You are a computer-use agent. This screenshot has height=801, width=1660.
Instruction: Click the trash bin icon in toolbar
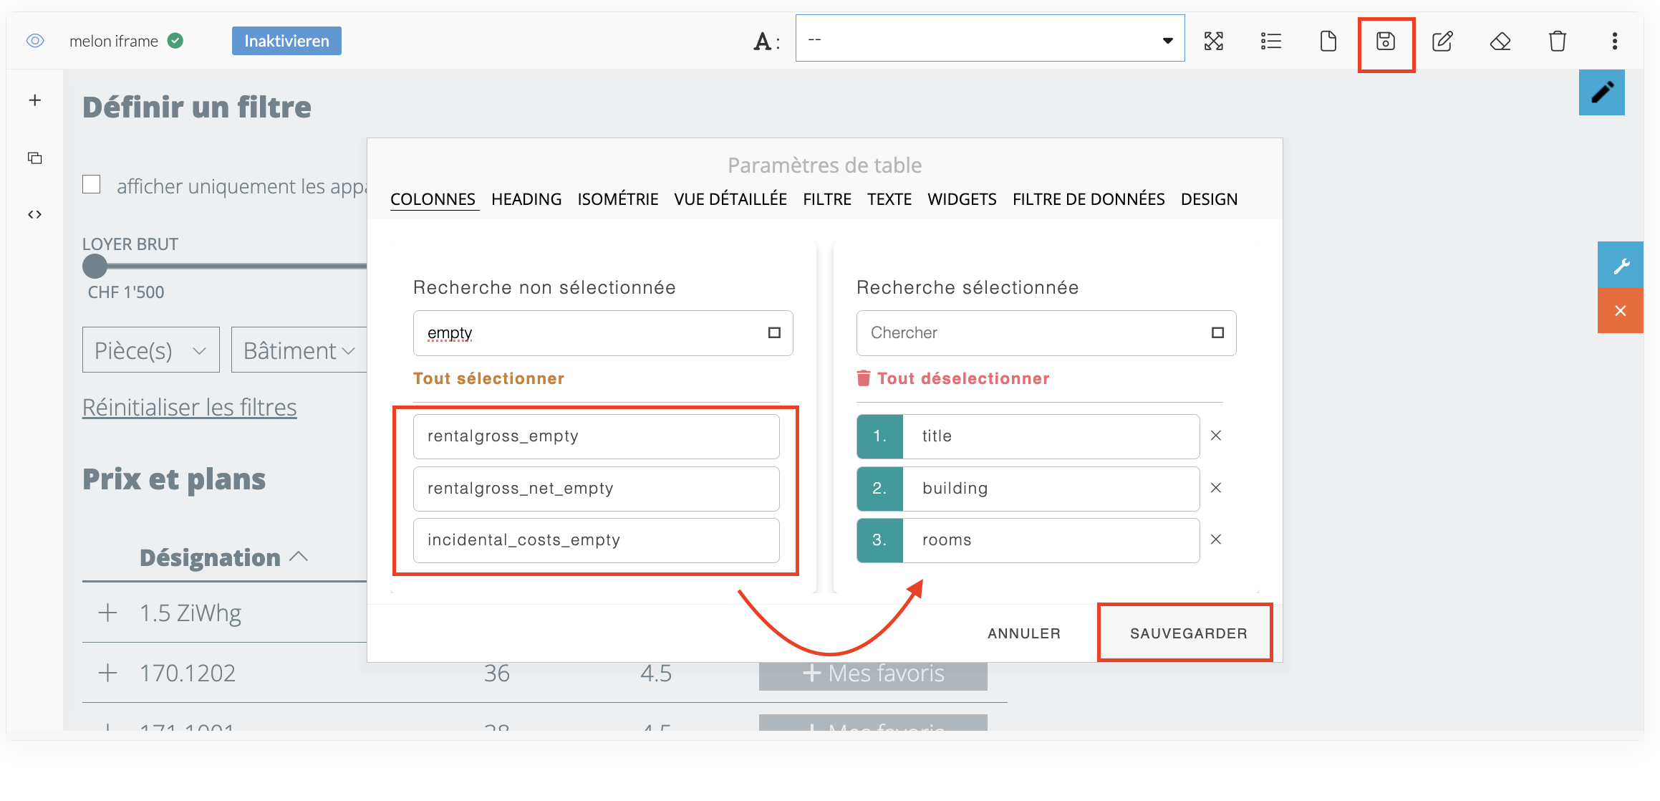(x=1557, y=42)
